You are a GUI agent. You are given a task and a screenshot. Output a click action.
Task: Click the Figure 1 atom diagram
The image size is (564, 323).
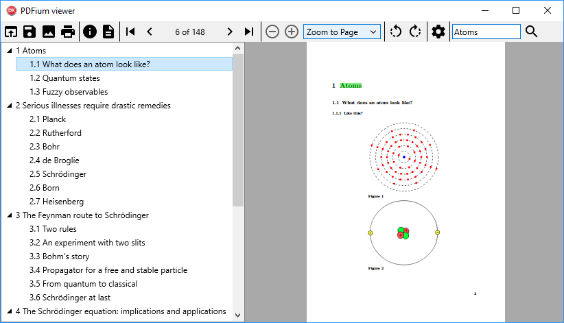[x=404, y=157]
